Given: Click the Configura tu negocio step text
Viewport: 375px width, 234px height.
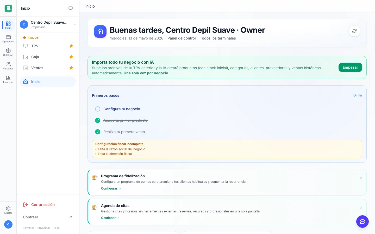Looking at the screenshot, I should 122,109.
